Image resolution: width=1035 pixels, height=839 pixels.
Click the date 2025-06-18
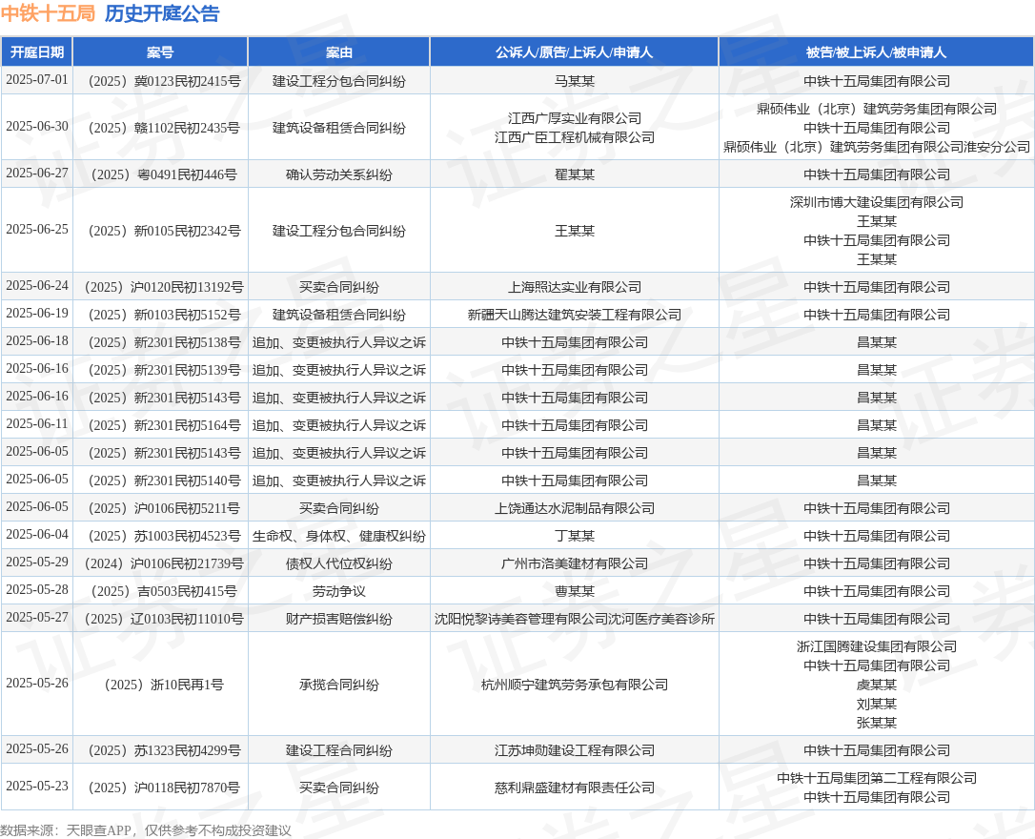coord(37,341)
